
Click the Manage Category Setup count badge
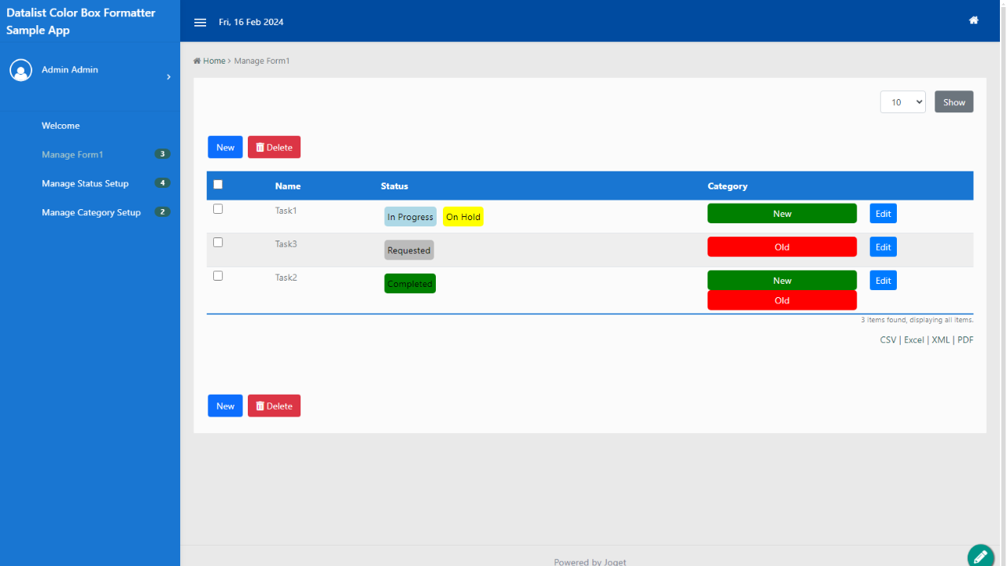[162, 212]
